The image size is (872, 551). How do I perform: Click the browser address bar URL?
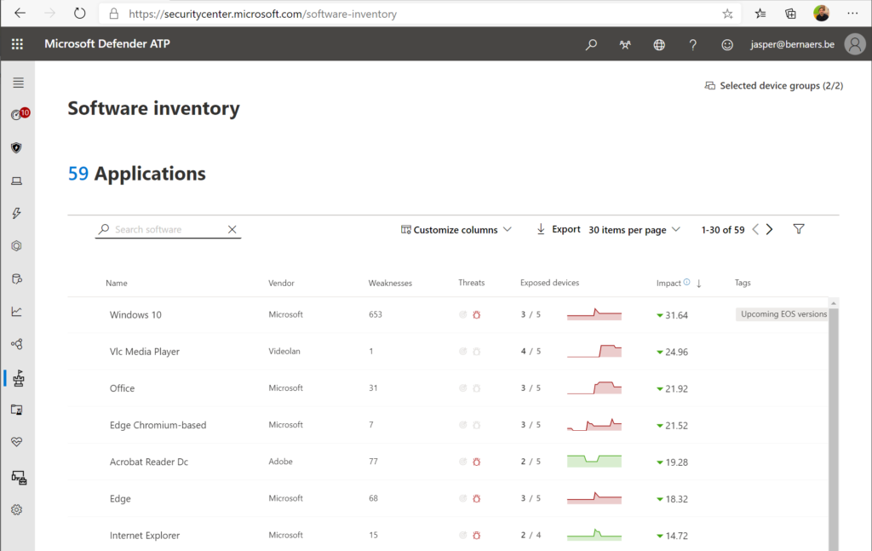pyautogui.click(x=262, y=14)
